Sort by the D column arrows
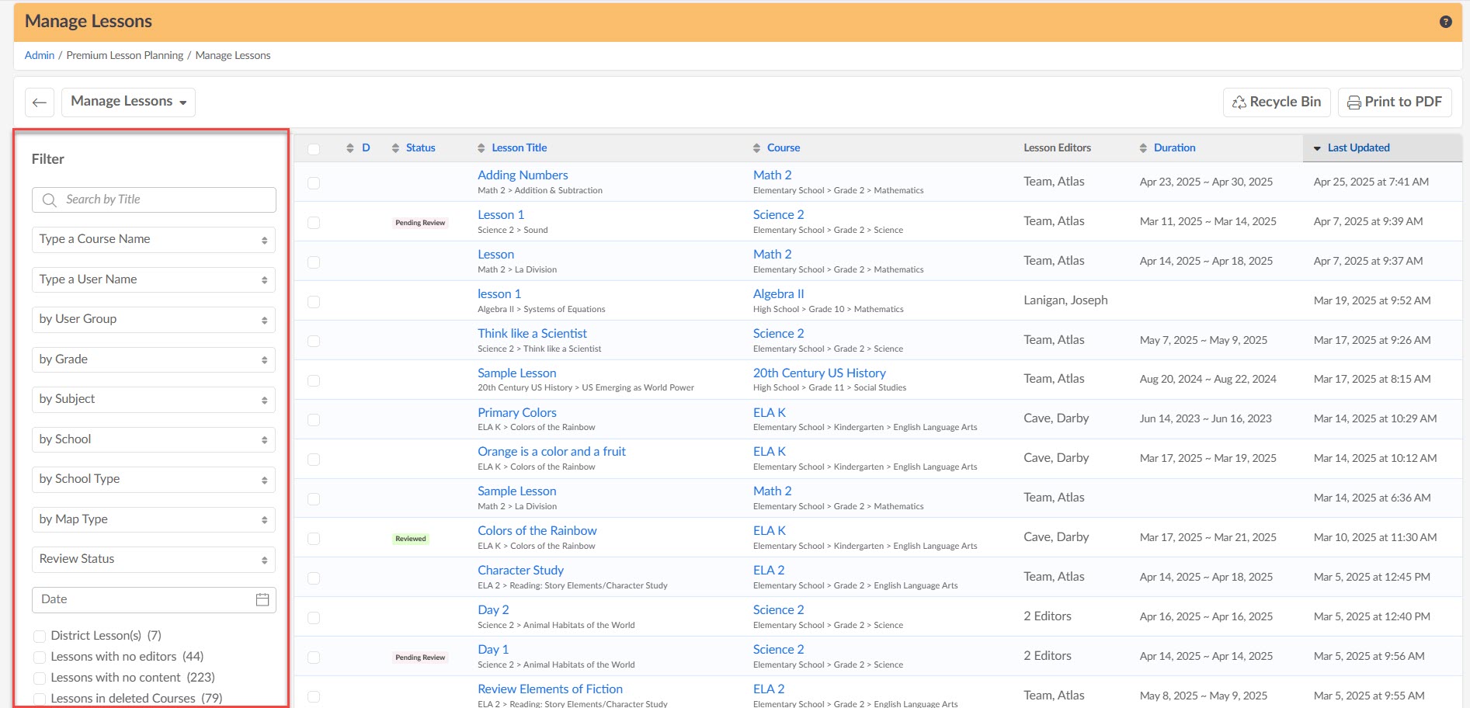The width and height of the screenshot is (1470, 708). click(x=350, y=147)
